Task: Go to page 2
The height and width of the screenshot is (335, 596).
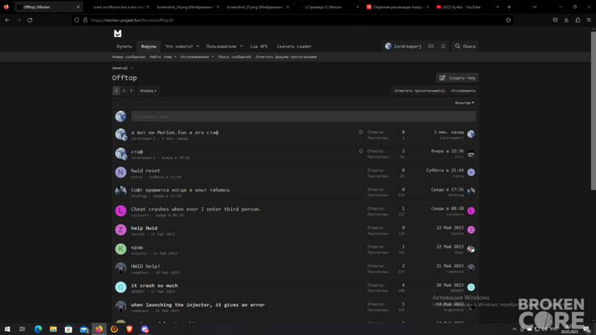Action: 124,91
